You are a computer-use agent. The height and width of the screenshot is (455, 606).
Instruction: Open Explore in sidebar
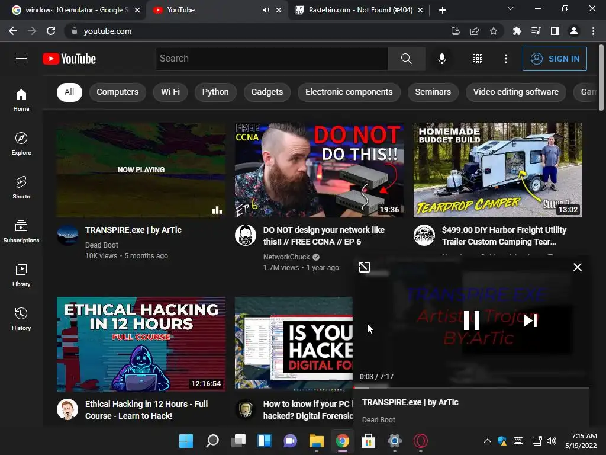click(x=21, y=143)
